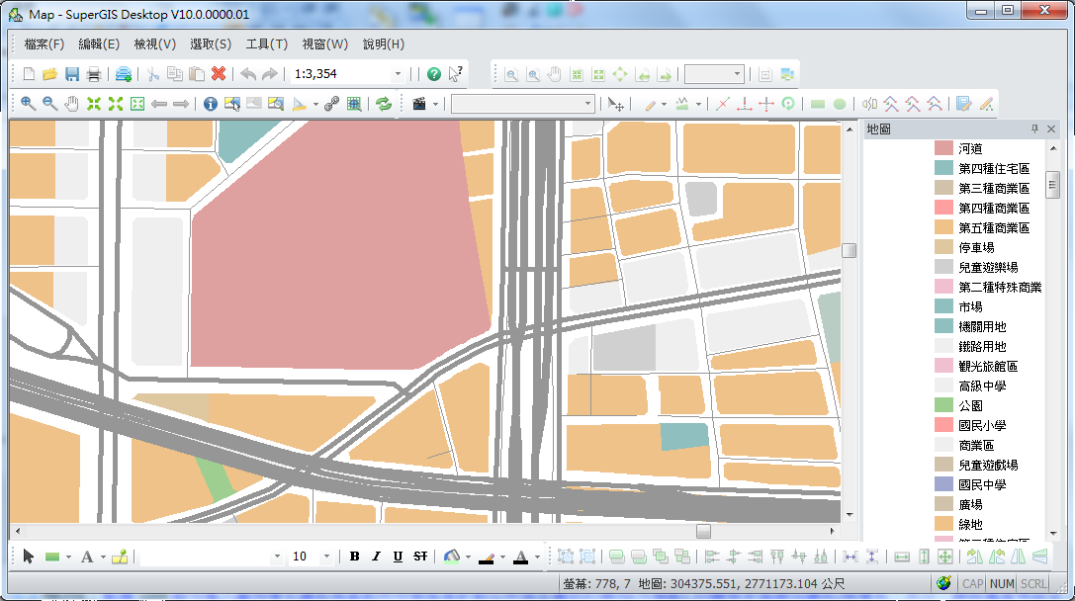This screenshot has height=601, width=1075.
Task: Click the coordinate system globe in status bar
Action: [944, 583]
